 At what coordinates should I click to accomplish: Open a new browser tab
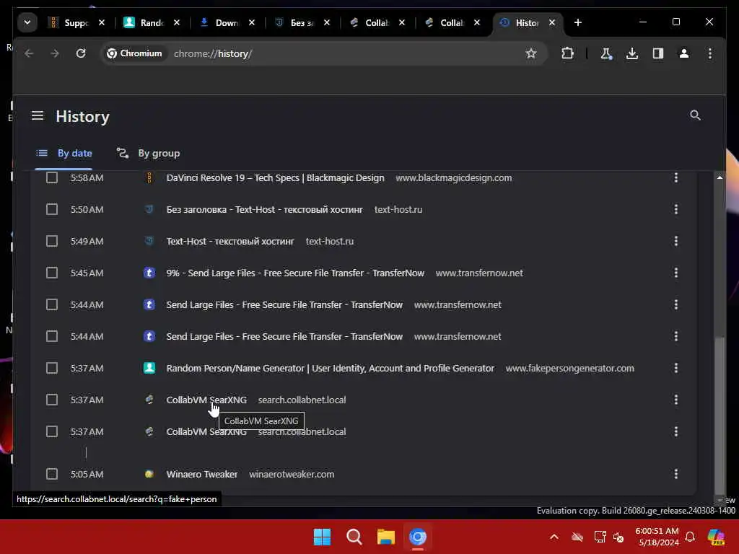click(x=578, y=22)
